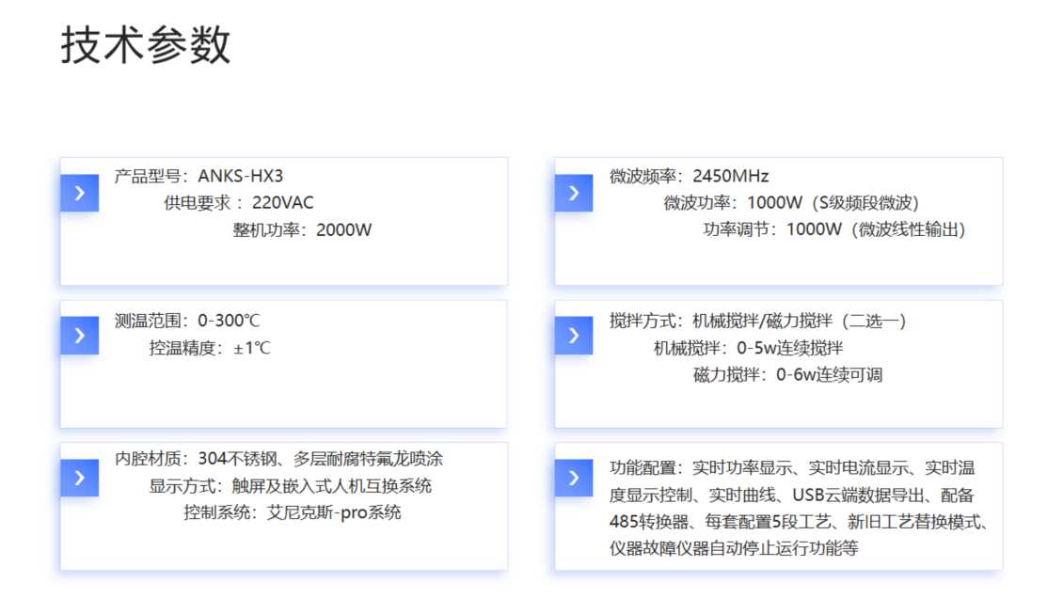Select the 微波频率 2450MHz text
The image size is (1063, 598).
click(689, 176)
